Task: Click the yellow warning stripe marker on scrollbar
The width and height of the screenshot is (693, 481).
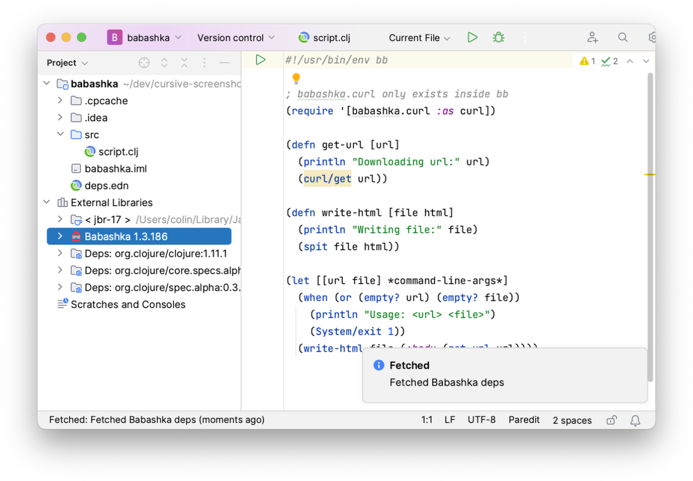Action: [x=650, y=175]
